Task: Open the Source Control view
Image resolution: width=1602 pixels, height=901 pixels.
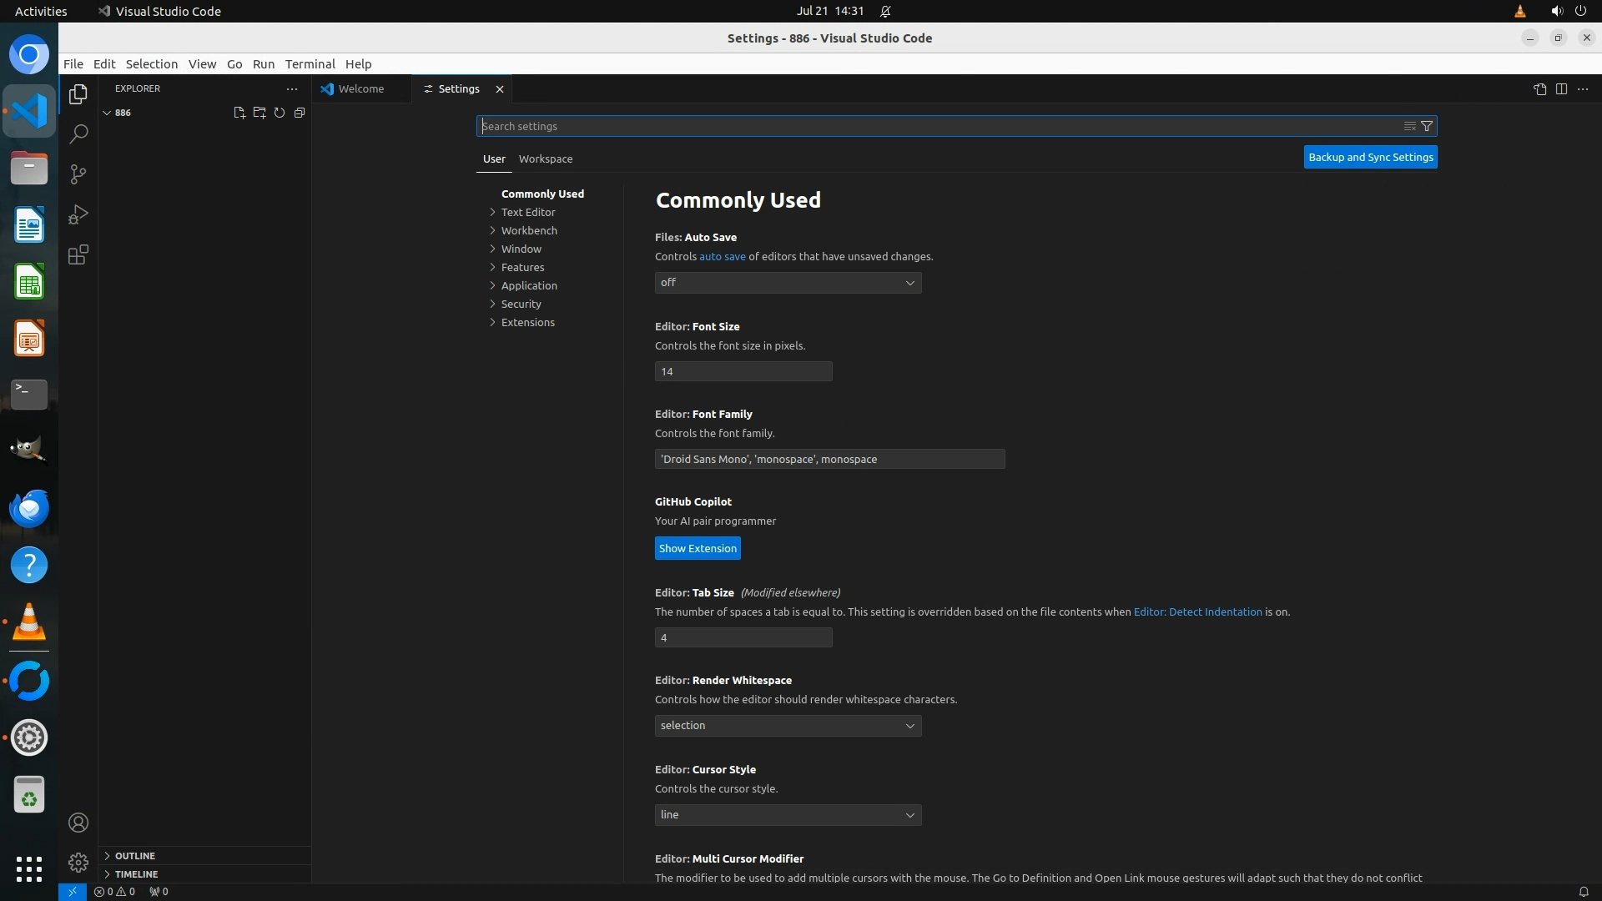Action: pyautogui.click(x=78, y=174)
